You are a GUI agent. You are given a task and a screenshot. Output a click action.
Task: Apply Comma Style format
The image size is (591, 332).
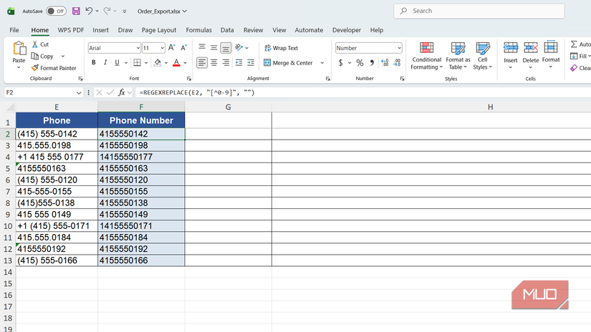click(x=372, y=63)
